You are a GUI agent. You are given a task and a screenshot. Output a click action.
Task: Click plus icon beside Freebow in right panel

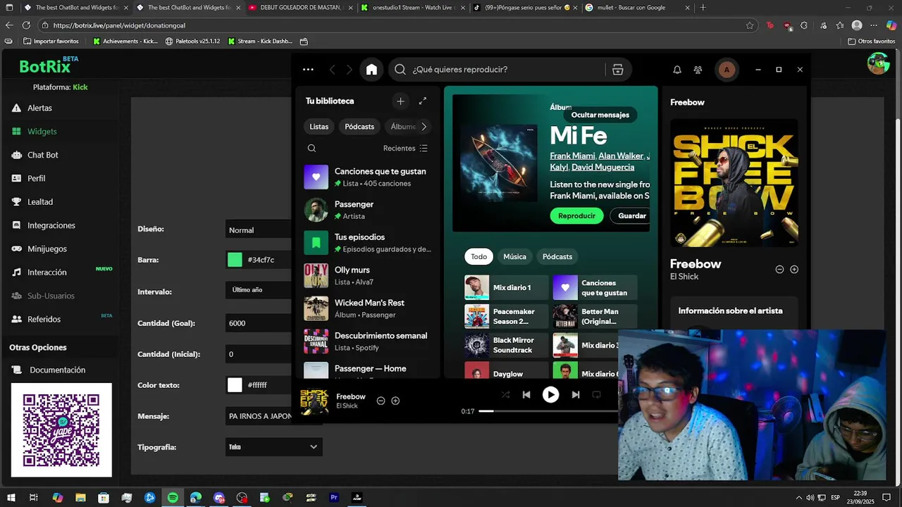tap(794, 270)
